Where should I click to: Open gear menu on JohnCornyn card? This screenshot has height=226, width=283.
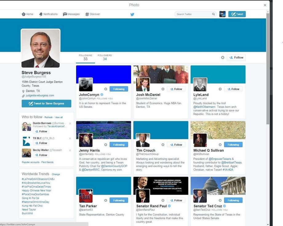pyautogui.click(x=106, y=89)
